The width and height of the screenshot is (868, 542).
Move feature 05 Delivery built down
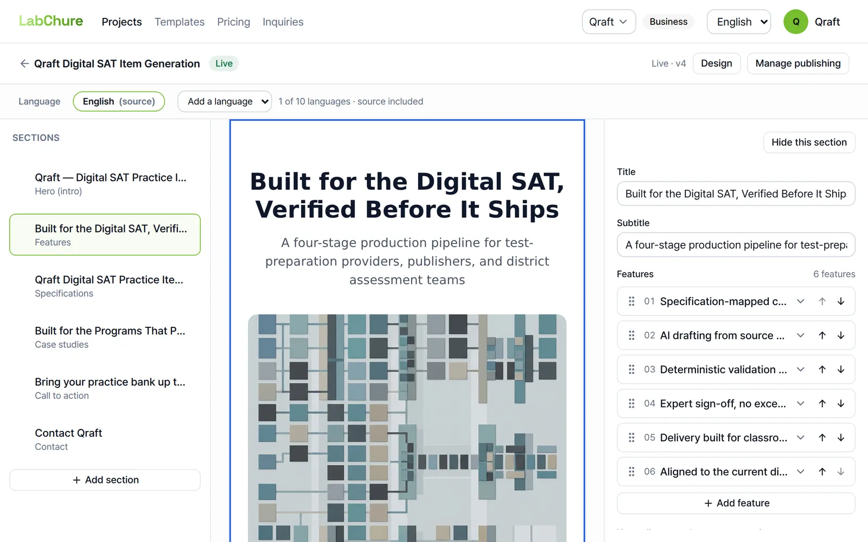coord(841,437)
